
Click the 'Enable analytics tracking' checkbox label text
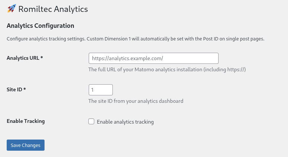click(x=125, y=122)
